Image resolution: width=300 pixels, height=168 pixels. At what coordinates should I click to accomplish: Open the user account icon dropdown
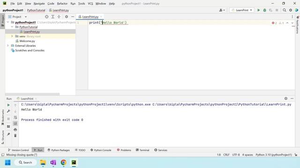(222, 10)
